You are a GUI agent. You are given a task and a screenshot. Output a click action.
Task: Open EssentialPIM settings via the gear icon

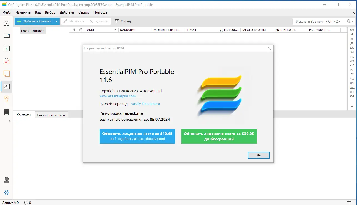point(6,192)
